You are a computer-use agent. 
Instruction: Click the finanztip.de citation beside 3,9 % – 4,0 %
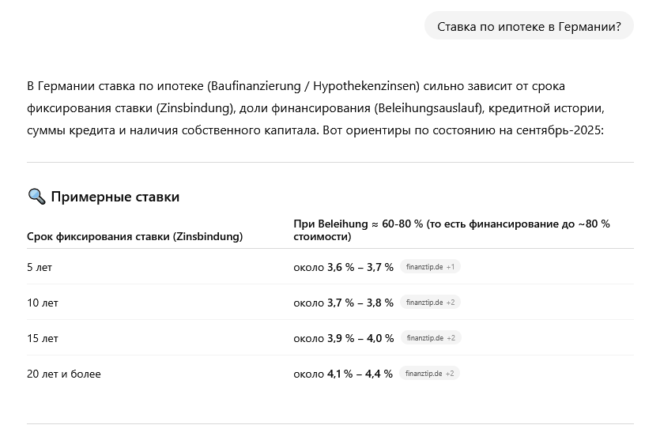click(x=429, y=338)
